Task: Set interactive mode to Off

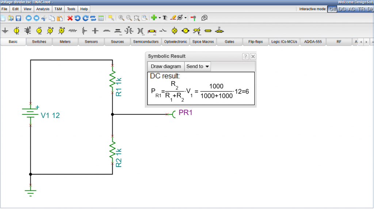Action: tap(332, 9)
